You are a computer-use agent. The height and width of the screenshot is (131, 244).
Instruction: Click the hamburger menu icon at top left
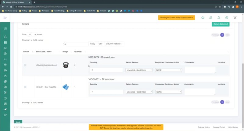click(5, 18)
